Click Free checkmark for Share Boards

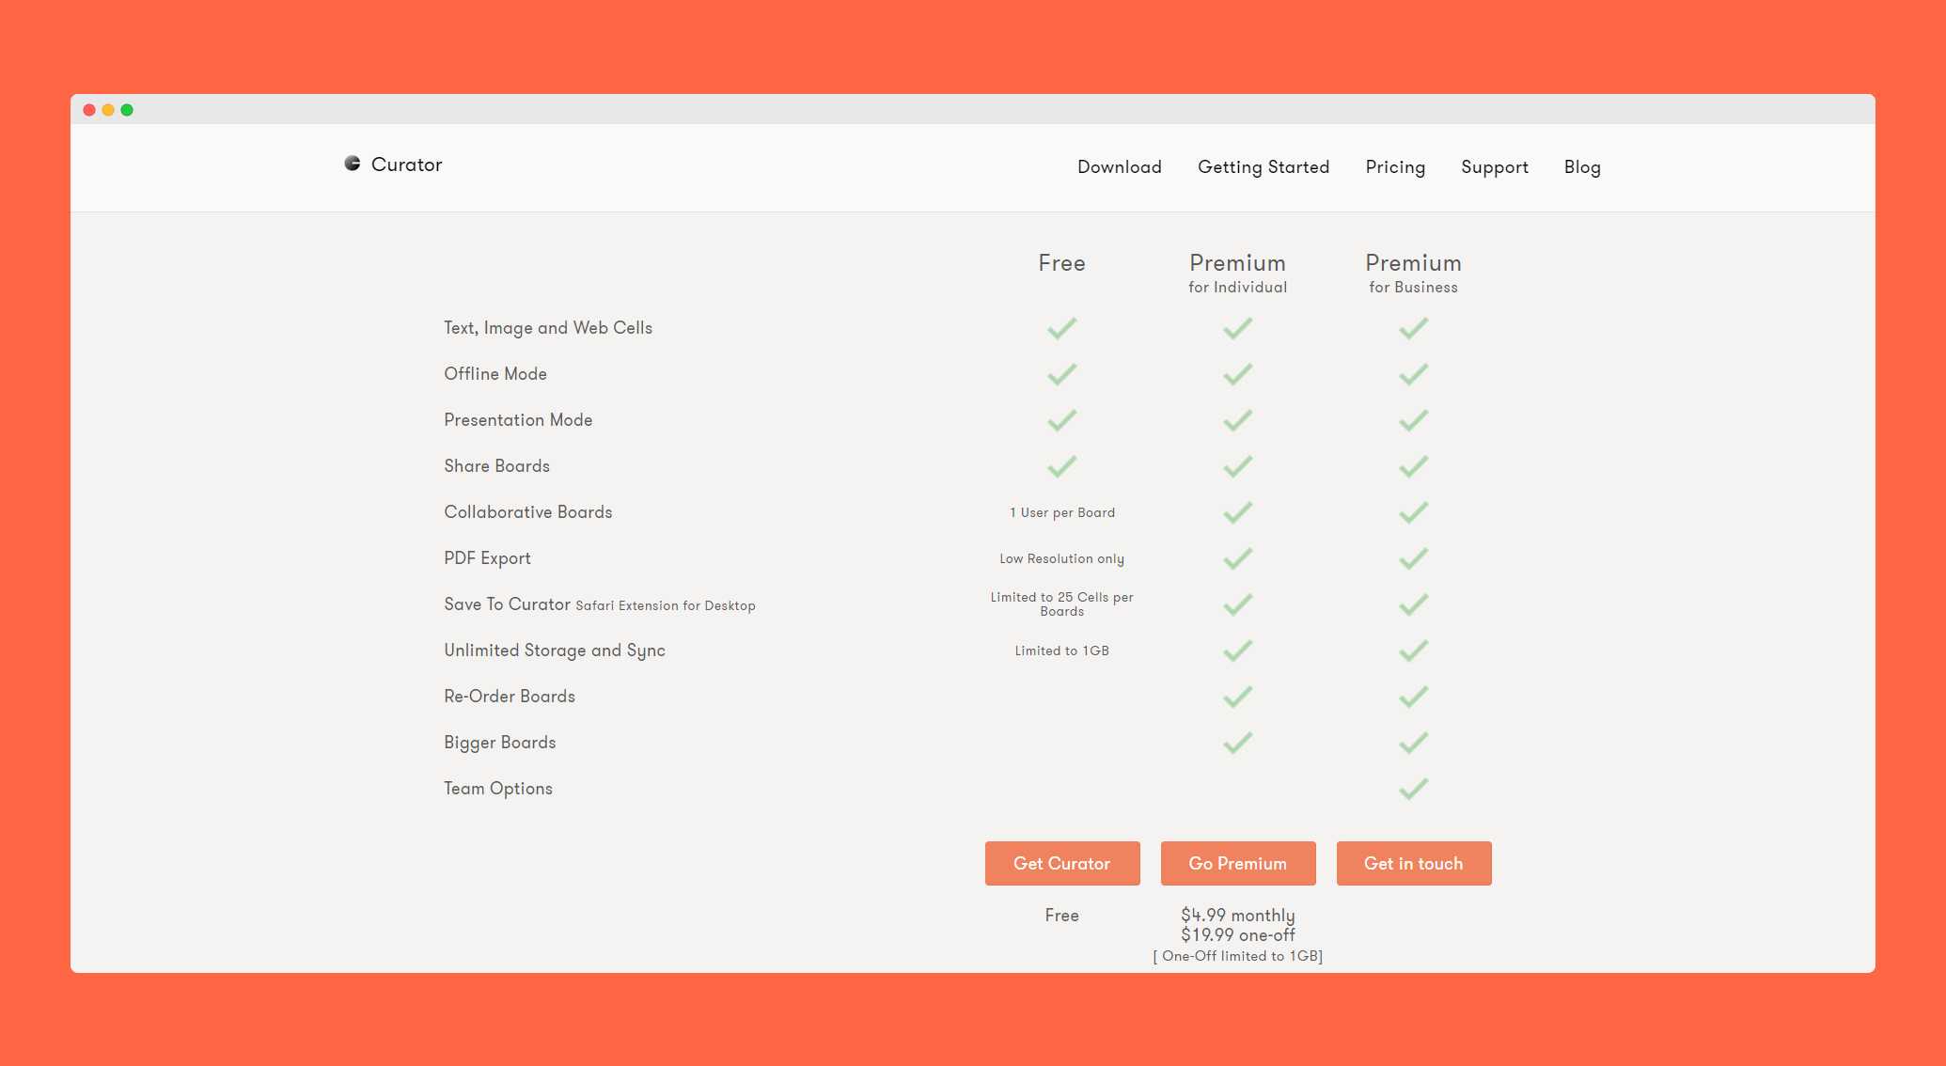[x=1062, y=466]
